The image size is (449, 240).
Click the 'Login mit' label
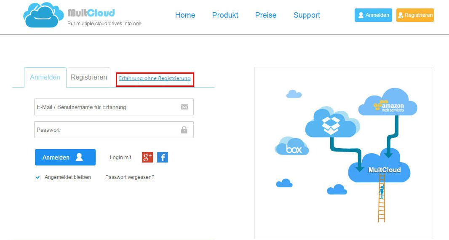tap(120, 157)
